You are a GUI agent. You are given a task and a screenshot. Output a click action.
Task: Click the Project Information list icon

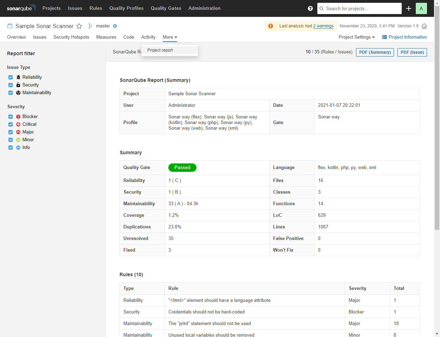pos(384,37)
